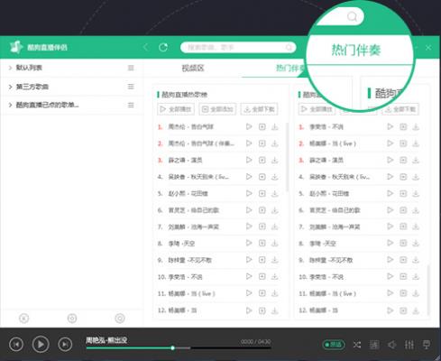Click the playback progress slider handle
The image size is (441, 361).
(172, 348)
